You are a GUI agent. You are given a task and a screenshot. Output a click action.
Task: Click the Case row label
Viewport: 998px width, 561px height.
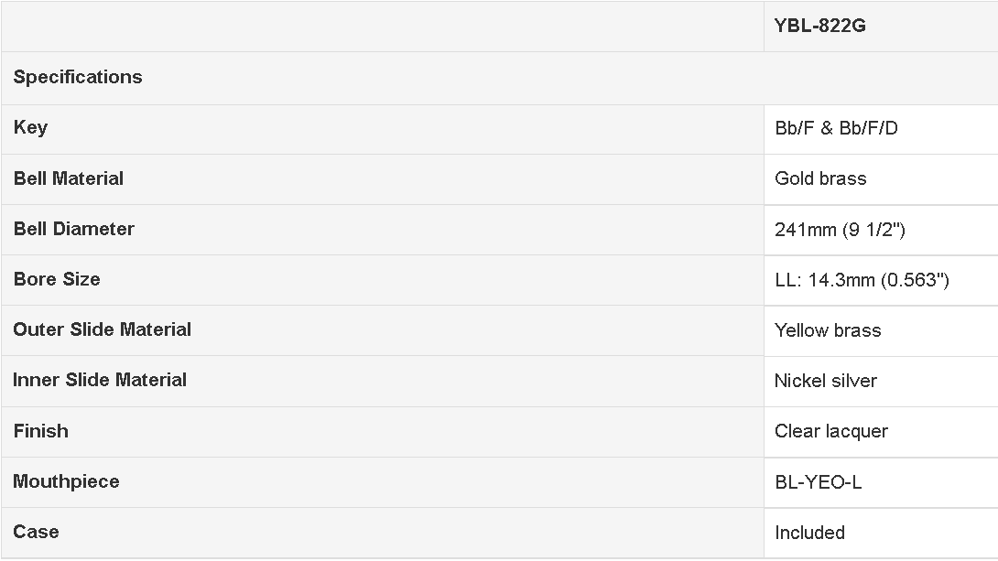(37, 532)
